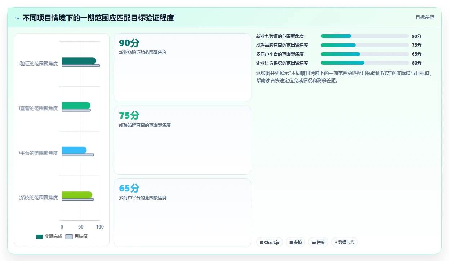The width and height of the screenshot is (449, 261).
Task: Click the 75分 score card value
Action: point(129,116)
